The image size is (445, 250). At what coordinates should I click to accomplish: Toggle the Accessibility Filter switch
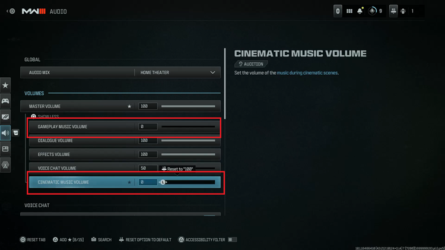pos(232,239)
